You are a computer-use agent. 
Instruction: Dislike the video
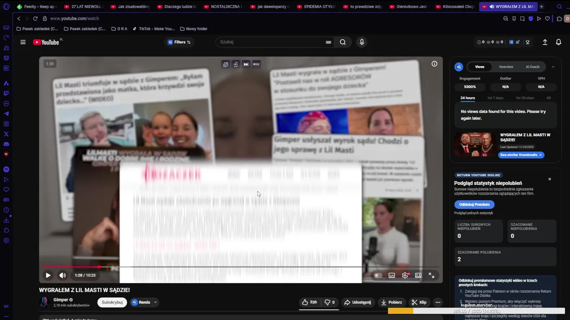[x=330, y=302]
